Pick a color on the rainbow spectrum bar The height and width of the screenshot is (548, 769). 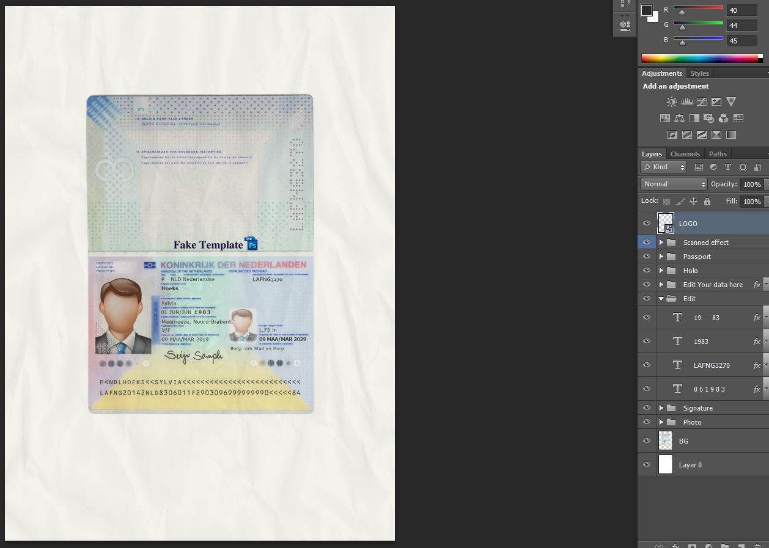(x=697, y=58)
